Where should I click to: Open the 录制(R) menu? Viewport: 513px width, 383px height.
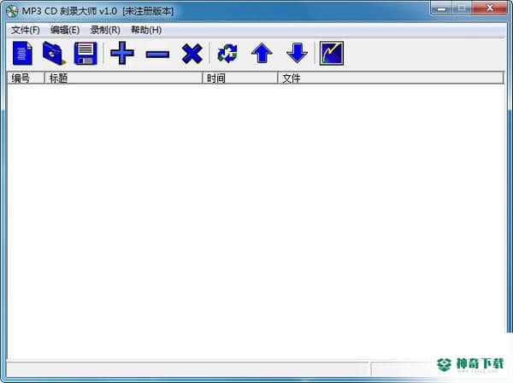click(x=105, y=30)
